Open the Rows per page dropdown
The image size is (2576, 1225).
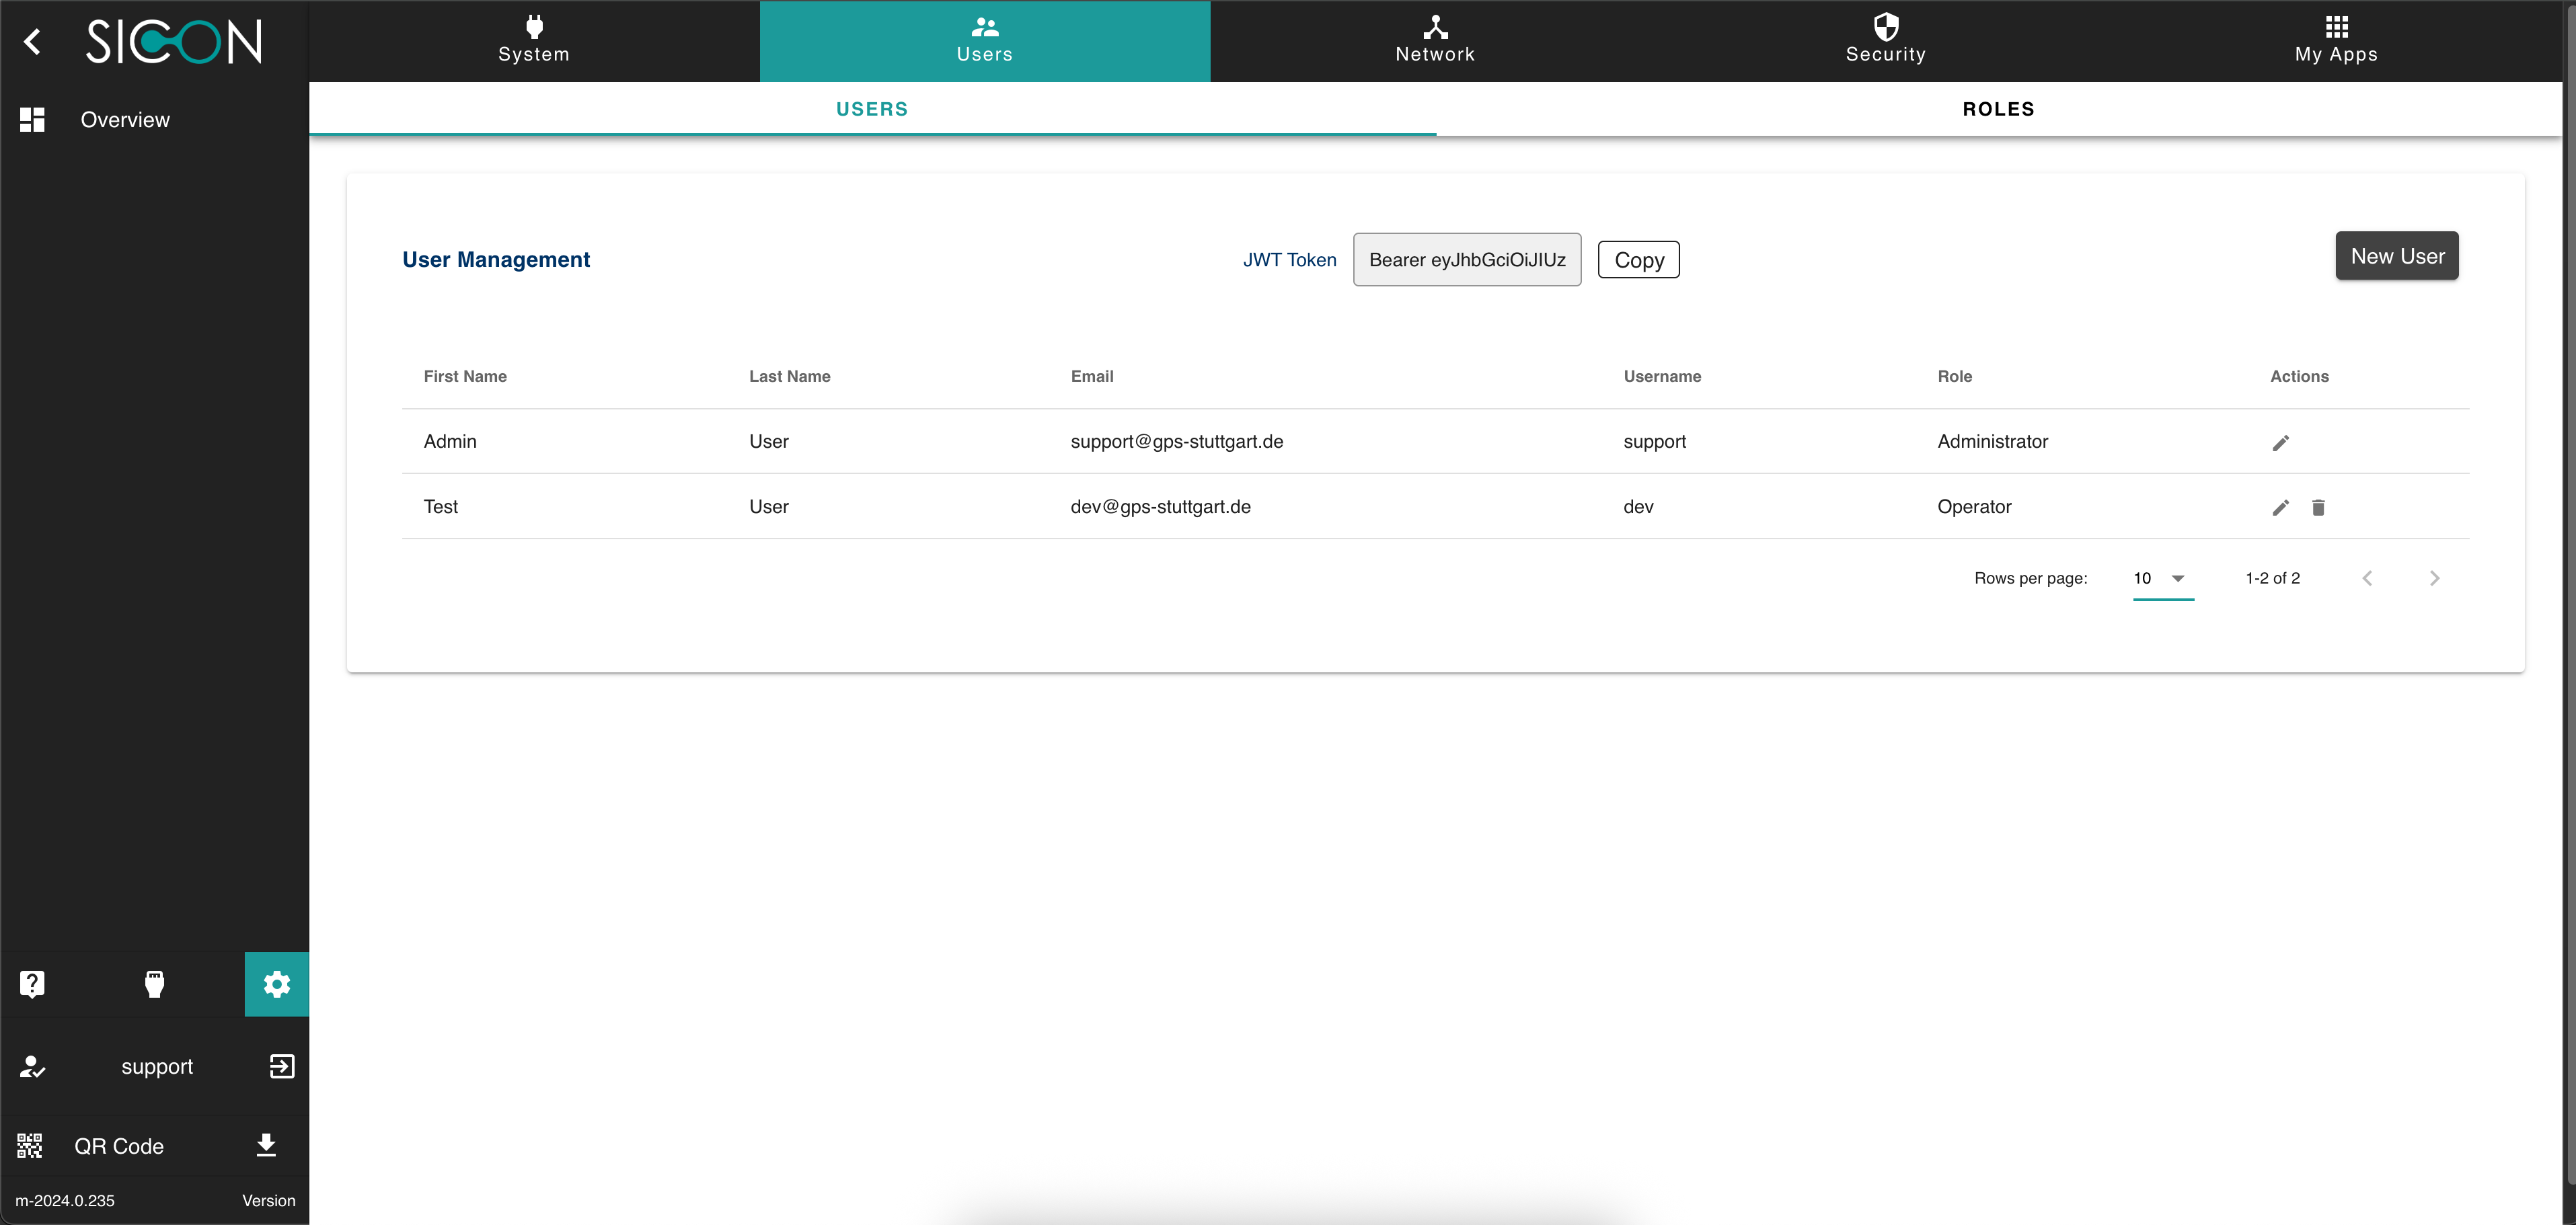[2163, 578]
